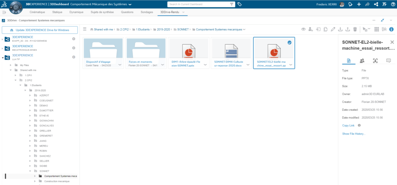
Task: Collapse the widget with blue arrows icon
Action: click(x=382, y=20)
